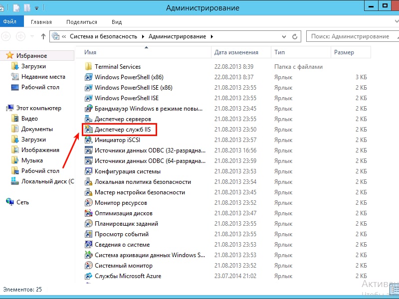The image size is (399, 299).
Task: Click the Просмотр событий icon
Action: point(88,234)
